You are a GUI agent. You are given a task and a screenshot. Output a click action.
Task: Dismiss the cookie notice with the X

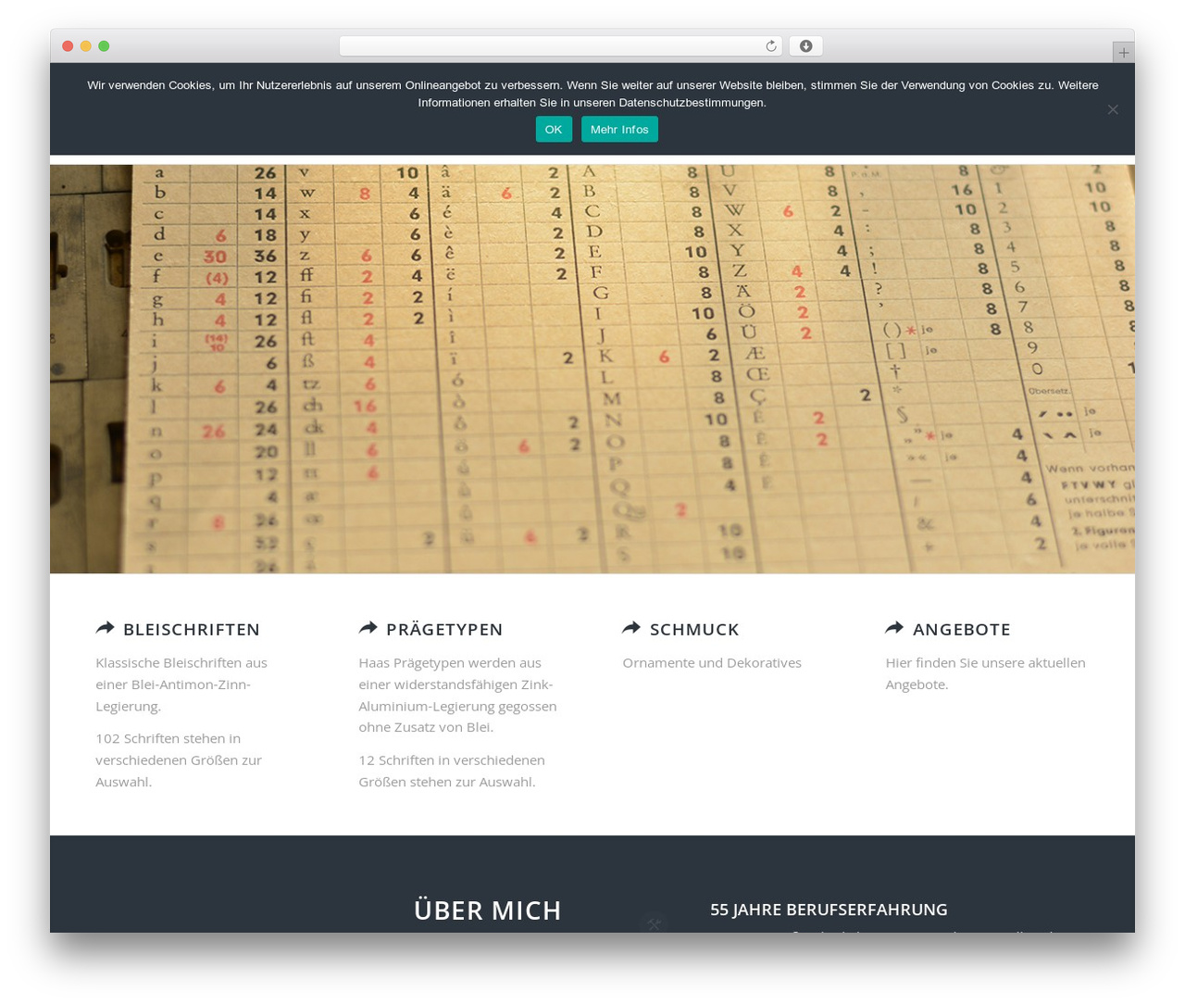pos(1113,109)
